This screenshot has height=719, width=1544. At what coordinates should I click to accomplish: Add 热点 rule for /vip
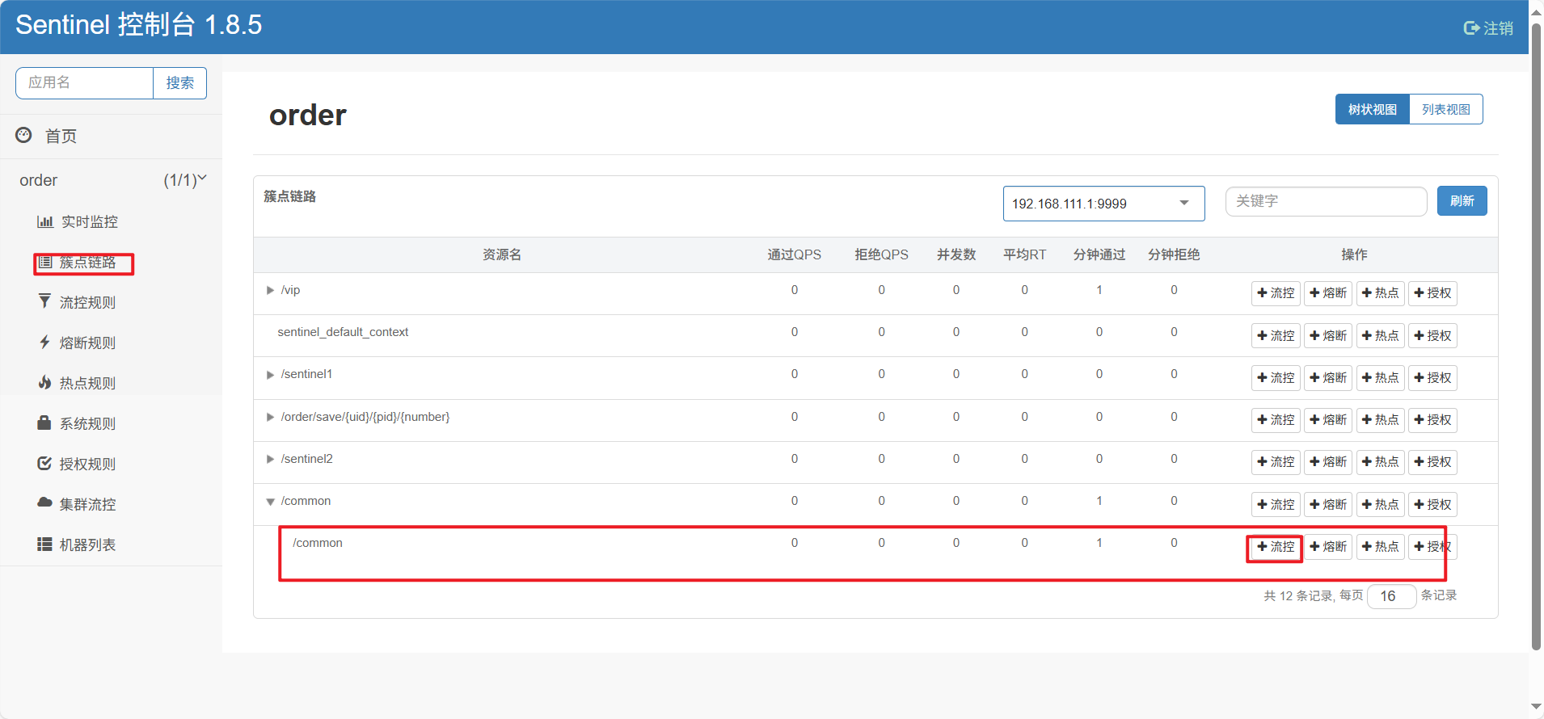click(x=1381, y=293)
